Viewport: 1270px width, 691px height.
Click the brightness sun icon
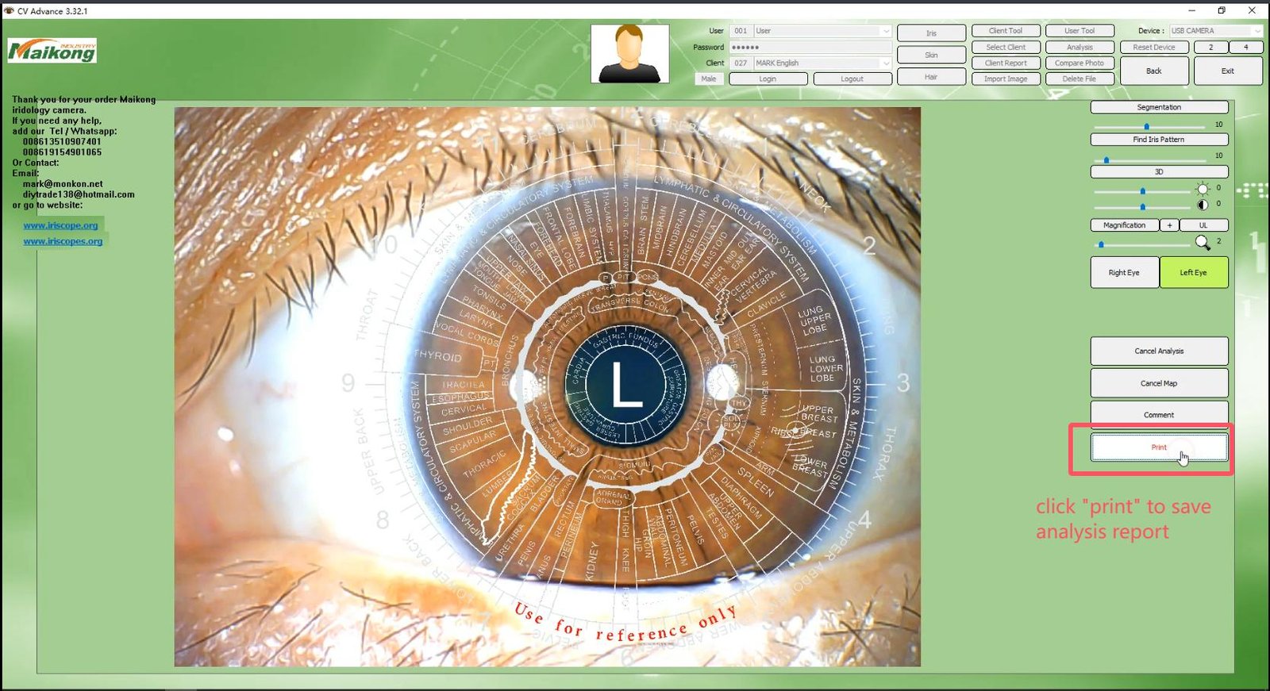(1203, 189)
